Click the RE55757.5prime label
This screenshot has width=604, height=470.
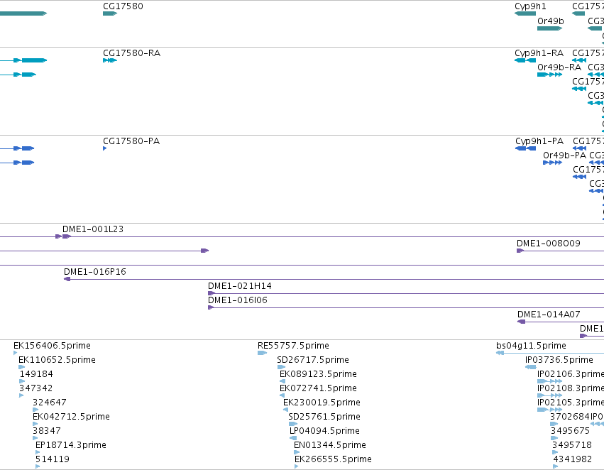[x=293, y=346]
